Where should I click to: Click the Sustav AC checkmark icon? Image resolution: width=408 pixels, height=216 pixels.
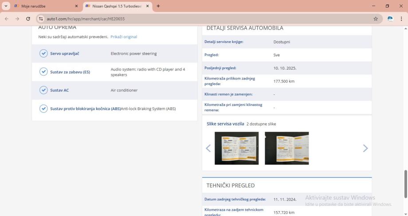(x=43, y=90)
